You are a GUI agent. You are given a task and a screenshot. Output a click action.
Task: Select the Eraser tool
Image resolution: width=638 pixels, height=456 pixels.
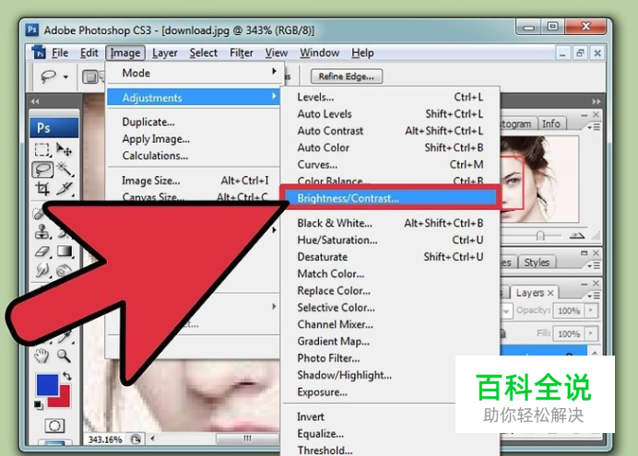[x=42, y=251]
